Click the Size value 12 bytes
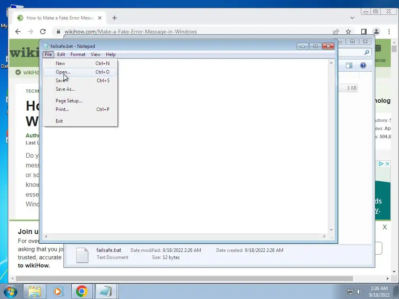This screenshot has height=299, width=399. (171, 257)
